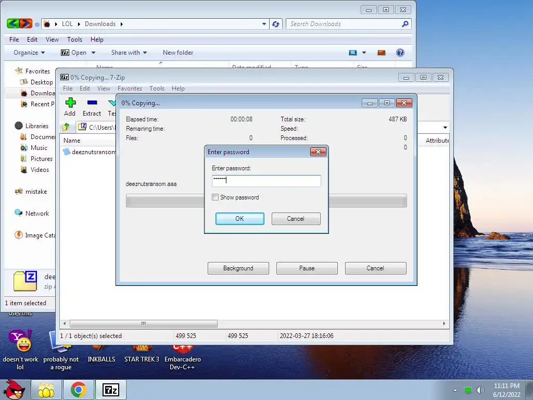Expand the view options dropdown arrow
Image resolution: width=533 pixels, height=400 pixels.
(x=364, y=53)
